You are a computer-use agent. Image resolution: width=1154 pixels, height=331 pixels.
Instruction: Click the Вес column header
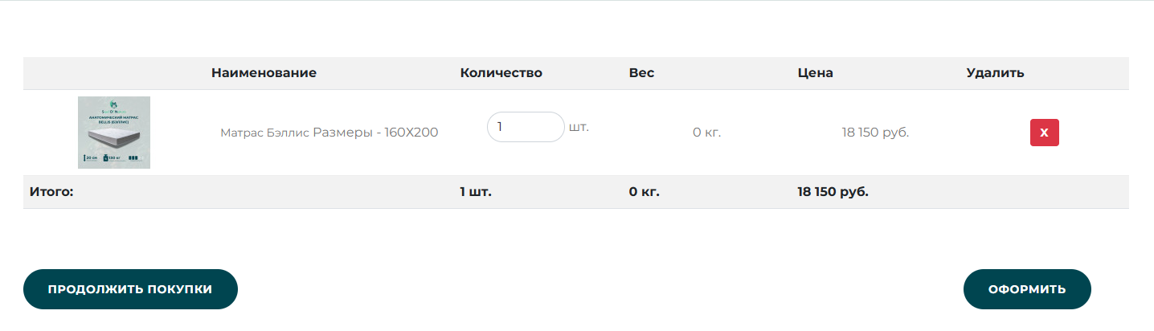[641, 73]
